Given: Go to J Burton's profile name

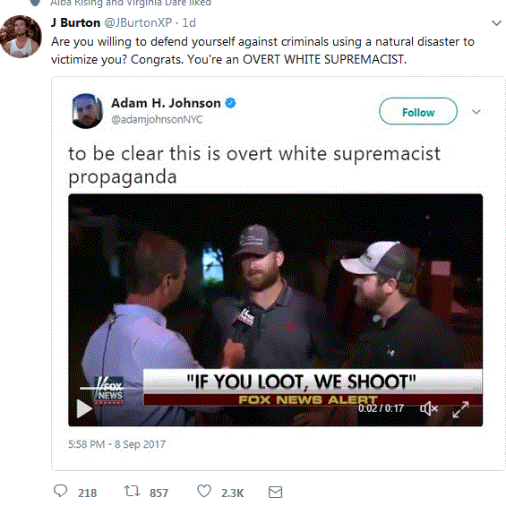Looking at the screenshot, I should click(75, 22).
